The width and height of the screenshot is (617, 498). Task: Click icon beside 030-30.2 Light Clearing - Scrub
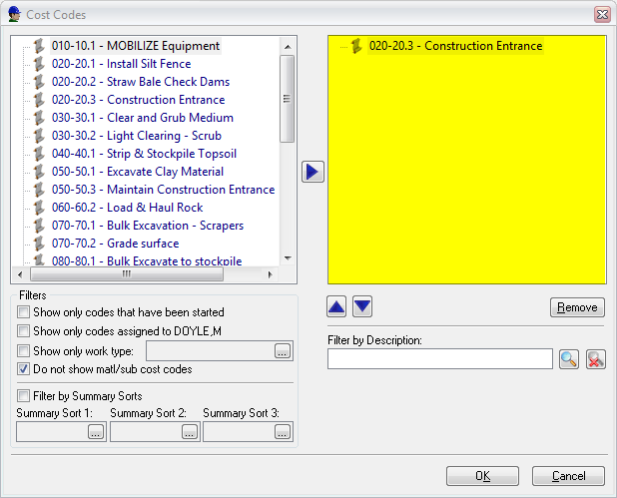tap(39, 136)
